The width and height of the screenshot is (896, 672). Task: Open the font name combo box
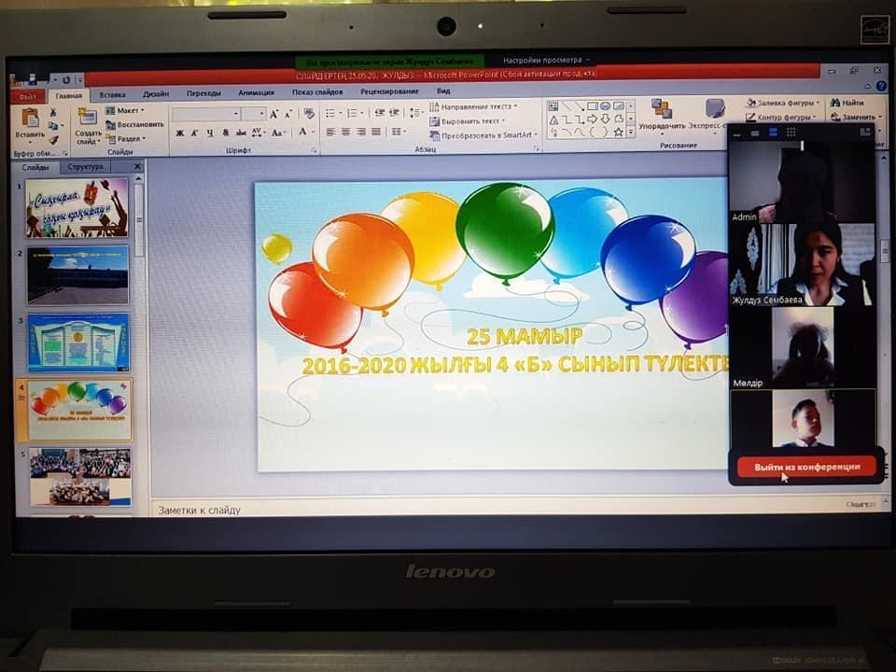[205, 114]
